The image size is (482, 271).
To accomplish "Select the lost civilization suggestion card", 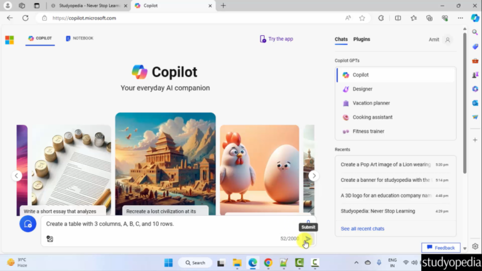I will click(166, 164).
